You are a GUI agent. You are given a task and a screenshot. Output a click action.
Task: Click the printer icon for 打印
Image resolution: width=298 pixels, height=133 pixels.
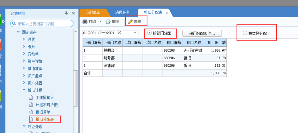tap(85, 22)
